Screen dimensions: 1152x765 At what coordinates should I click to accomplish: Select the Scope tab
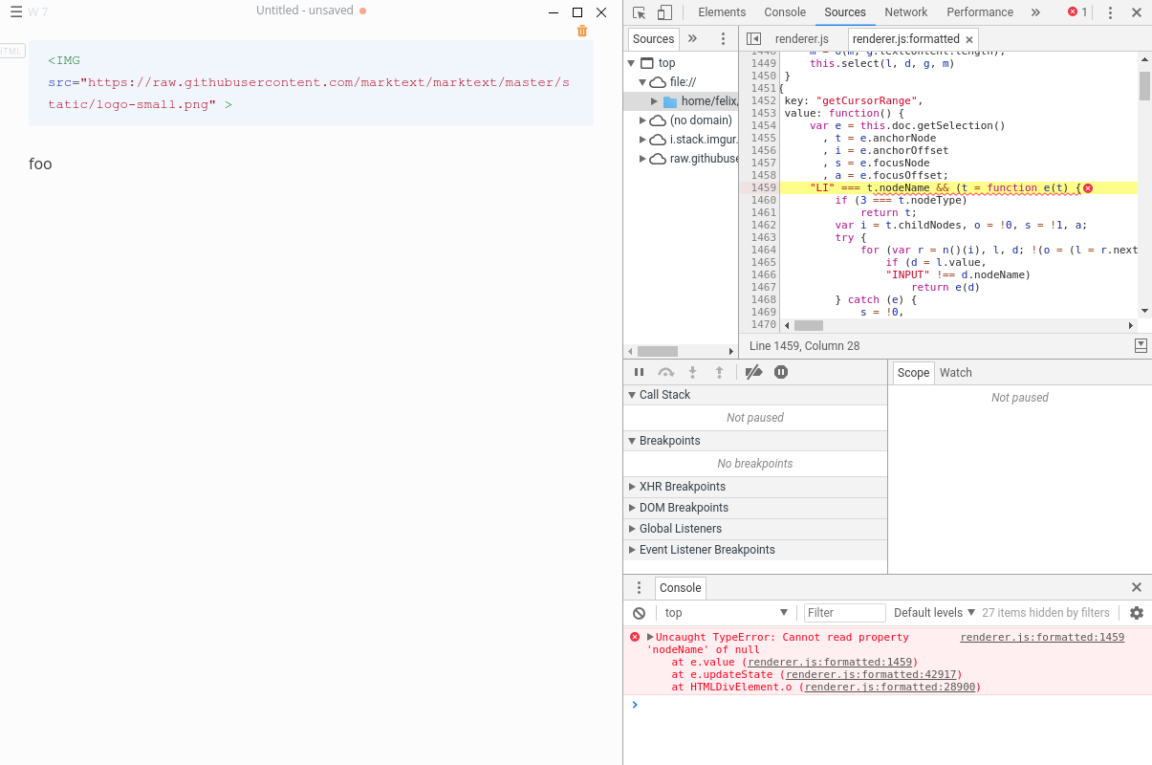(x=913, y=373)
